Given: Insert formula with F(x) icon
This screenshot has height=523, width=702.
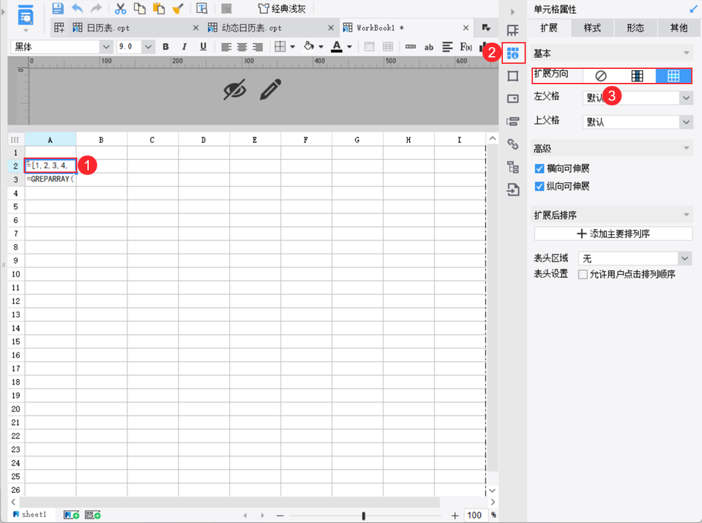Looking at the screenshot, I should (x=466, y=47).
